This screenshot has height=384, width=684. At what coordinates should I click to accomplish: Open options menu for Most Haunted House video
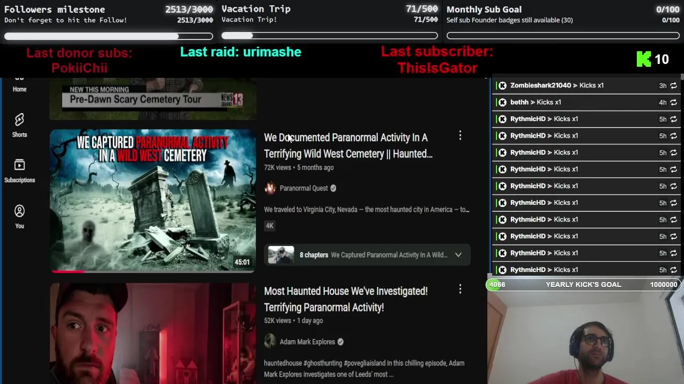(x=460, y=289)
